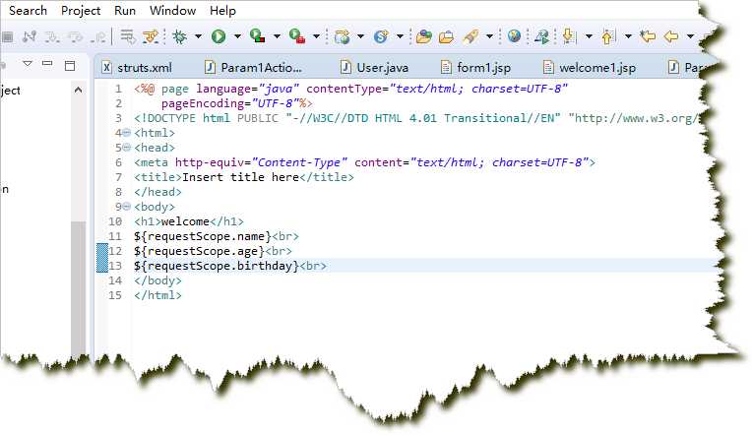Click the Debug bug icon
Screen dimensions: 752x435
point(179,36)
